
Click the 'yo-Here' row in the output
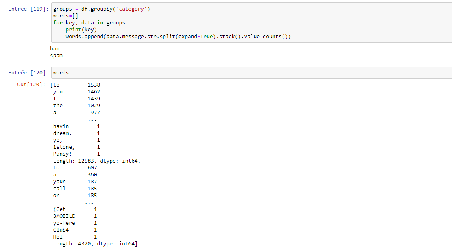[x=64, y=223]
